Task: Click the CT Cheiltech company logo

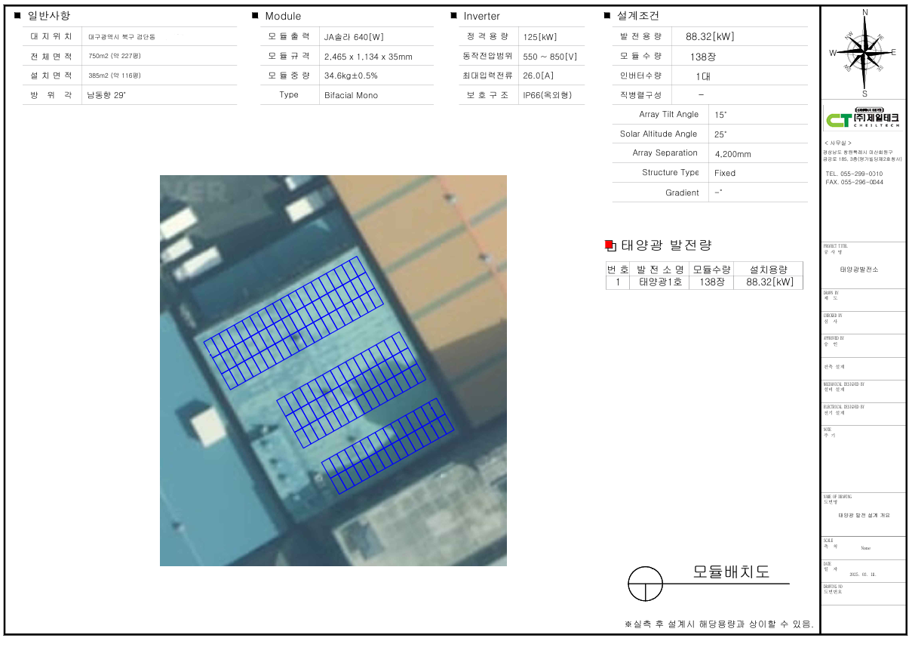Action: coord(863,120)
